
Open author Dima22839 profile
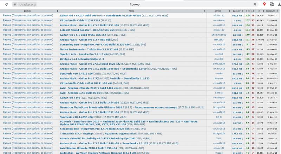click(x=218, y=64)
